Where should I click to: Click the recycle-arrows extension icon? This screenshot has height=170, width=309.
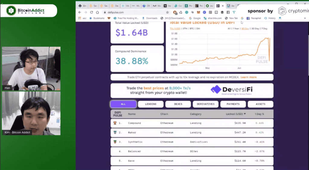pyautogui.click(x=181, y=12)
